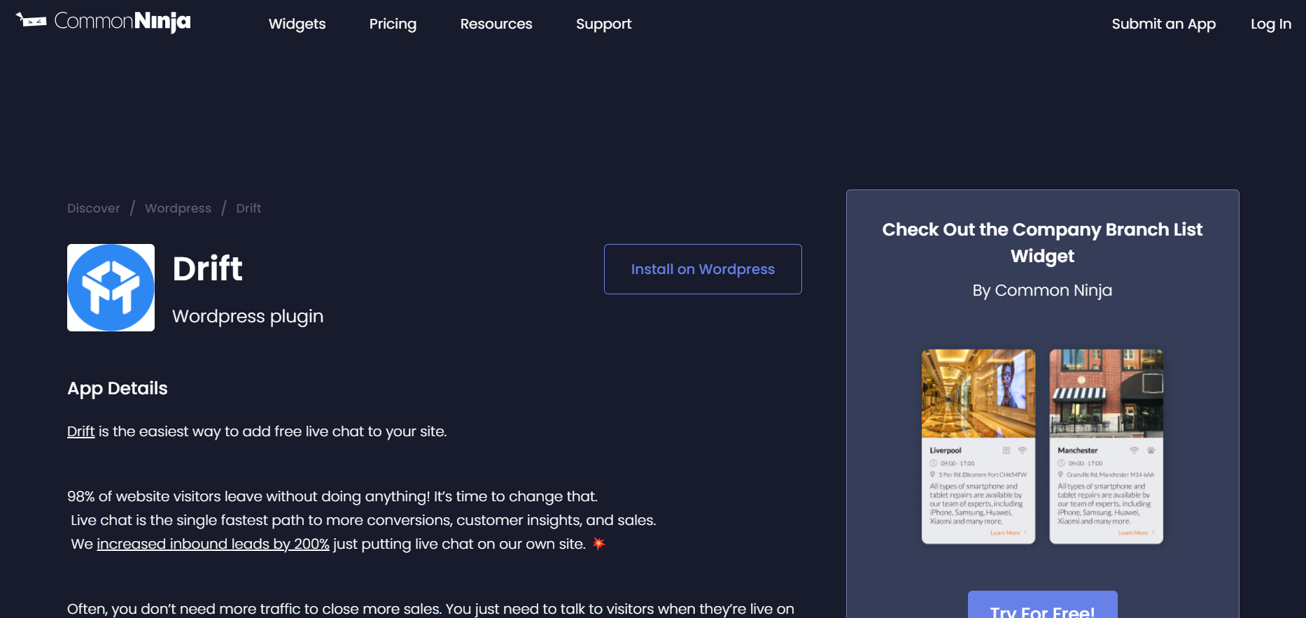Open the Pricing page
The image size is (1306, 618).
(393, 24)
